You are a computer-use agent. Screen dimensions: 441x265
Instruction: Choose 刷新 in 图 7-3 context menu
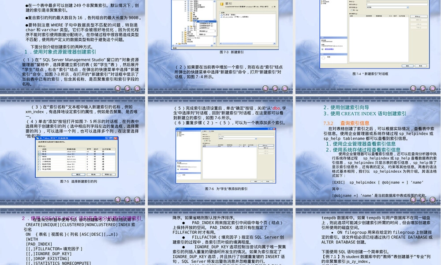(x=206, y=34)
